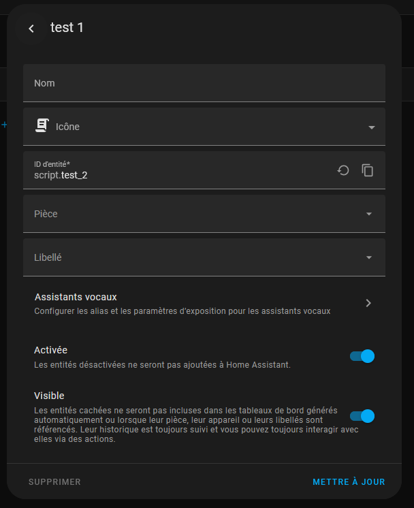Reset the entity ID with the restore icon
Image resolution: width=414 pixels, height=508 pixels.
pos(343,170)
